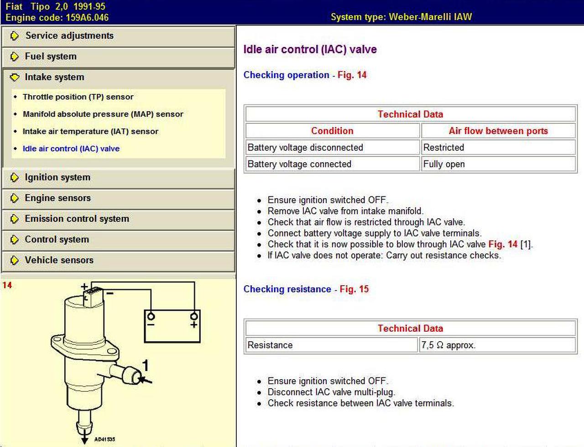Click 'Engine code: 159A6.046' header text
This screenshot has height=447, width=584.
tap(57, 18)
